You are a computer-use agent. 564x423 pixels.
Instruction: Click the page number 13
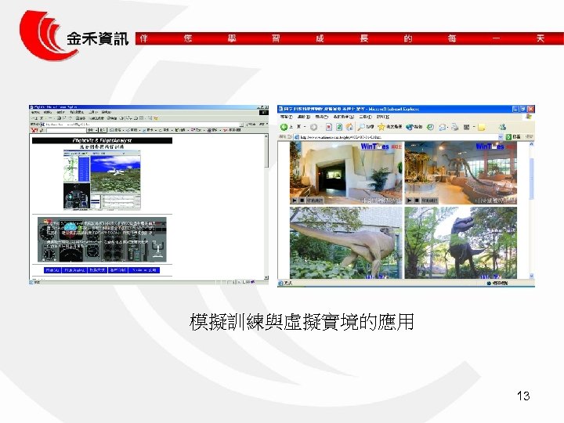click(523, 396)
